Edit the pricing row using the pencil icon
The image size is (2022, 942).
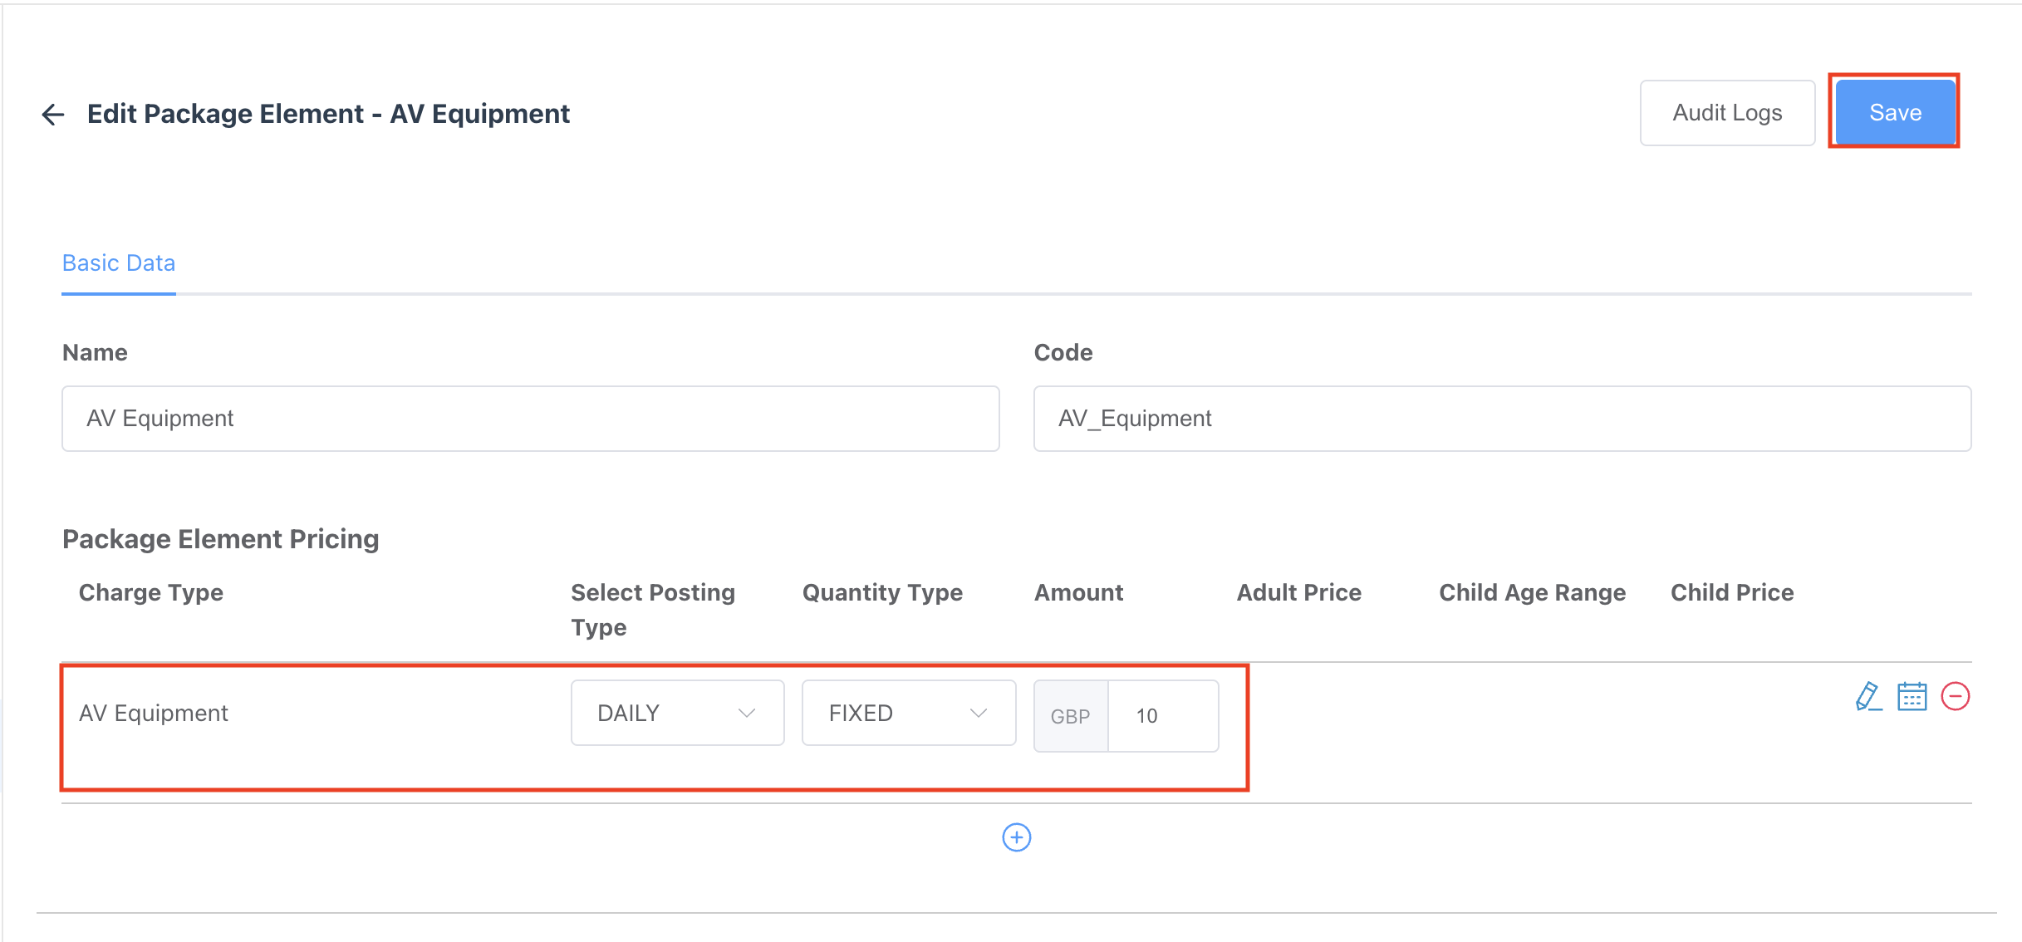tap(1868, 698)
